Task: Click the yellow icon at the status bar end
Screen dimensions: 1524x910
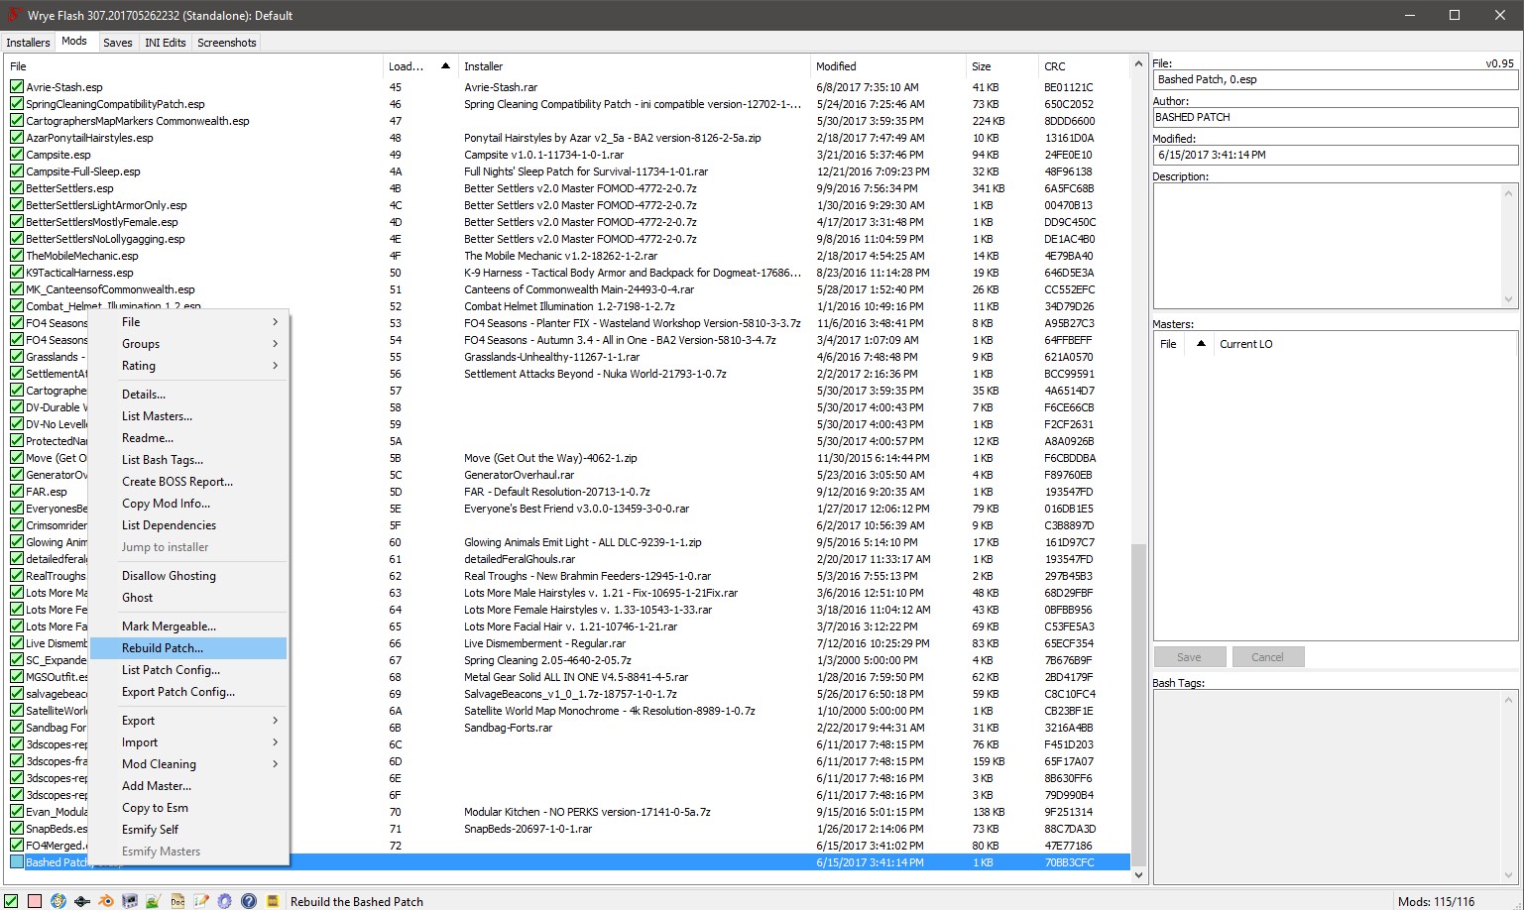Action: click(x=273, y=901)
